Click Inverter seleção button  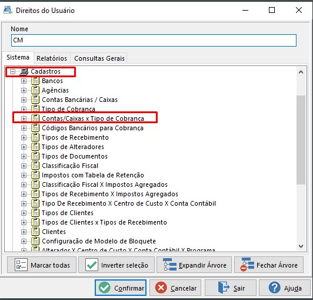116,265
